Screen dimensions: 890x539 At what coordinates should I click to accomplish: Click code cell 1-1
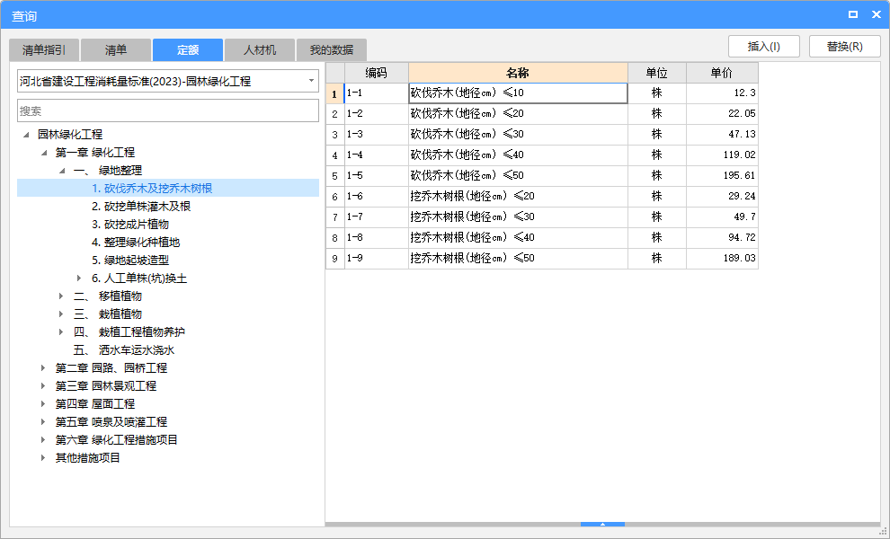tap(377, 93)
